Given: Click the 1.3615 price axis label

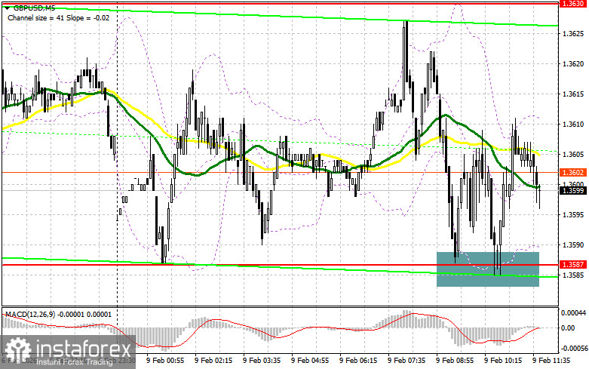Looking at the screenshot, I should (573, 94).
